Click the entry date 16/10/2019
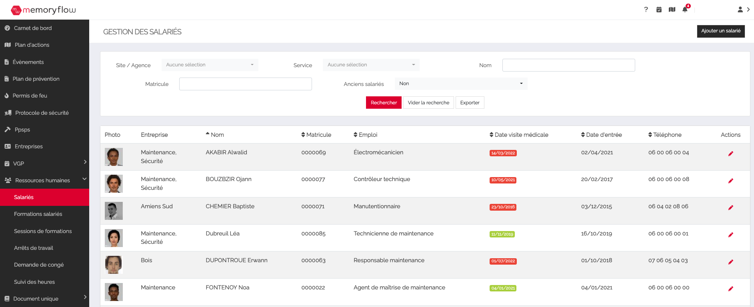Viewport: 754px width, 307px height. (x=596, y=234)
